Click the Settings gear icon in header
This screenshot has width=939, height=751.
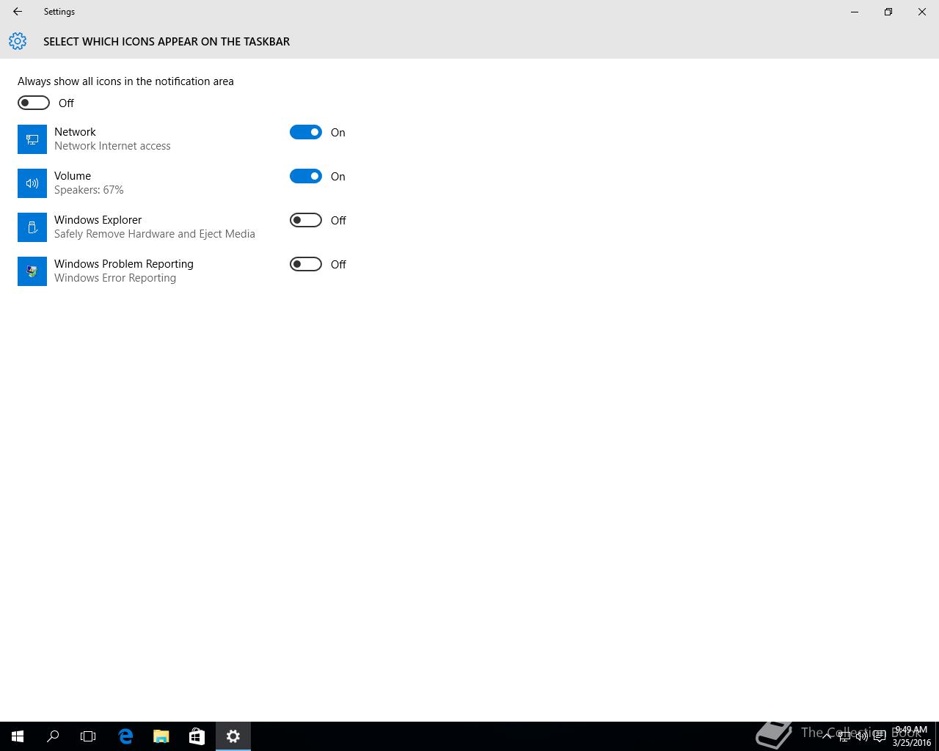pyautogui.click(x=18, y=41)
